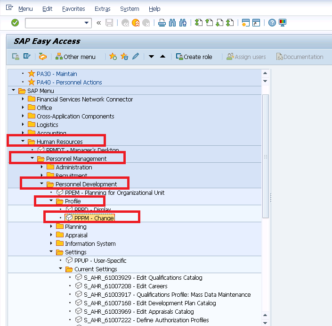Open favorite PA30 - Maintain
Viewport: 332px width, 326px height.
click(57, 74)
